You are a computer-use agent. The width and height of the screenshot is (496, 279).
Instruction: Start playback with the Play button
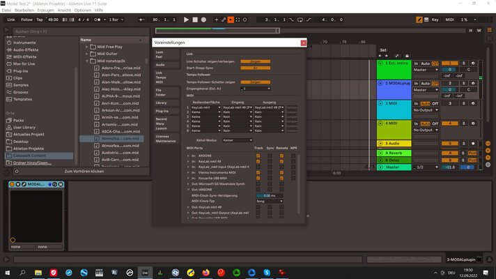click(x=186, y=20)
